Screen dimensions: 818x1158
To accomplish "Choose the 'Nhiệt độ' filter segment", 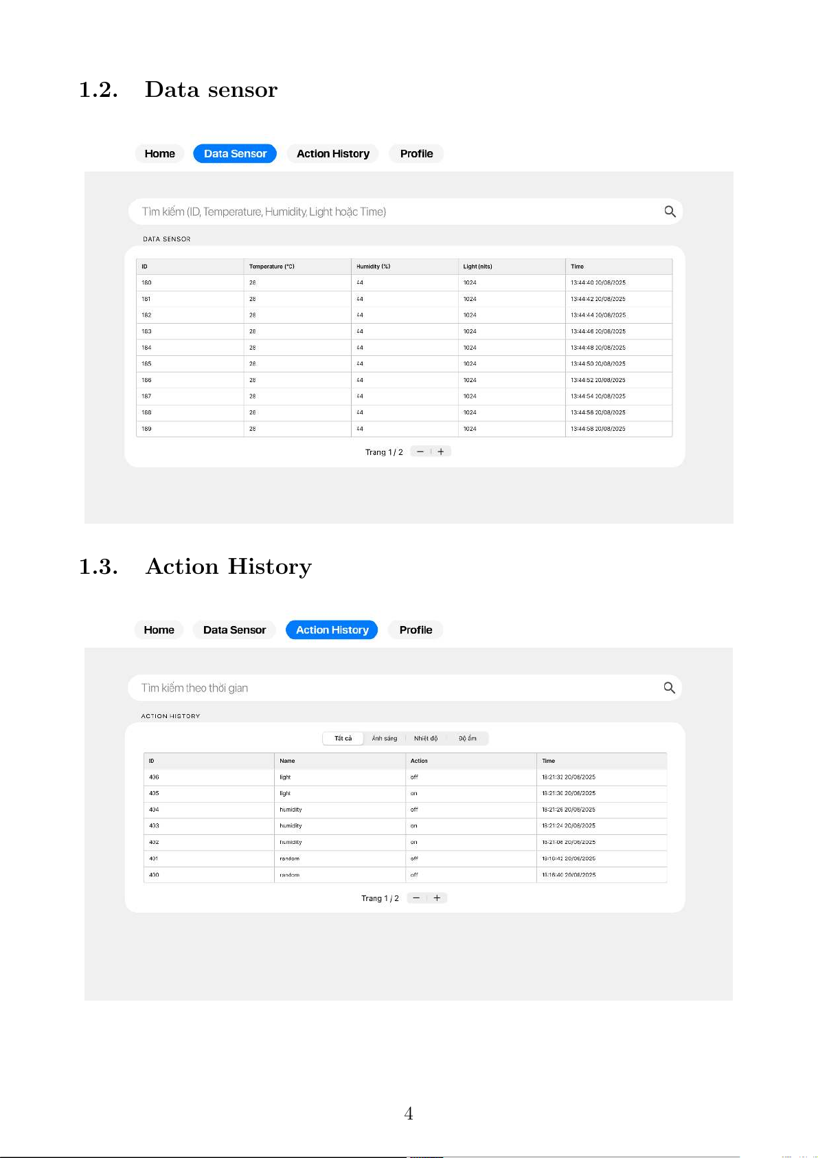I will click(425, 738).
